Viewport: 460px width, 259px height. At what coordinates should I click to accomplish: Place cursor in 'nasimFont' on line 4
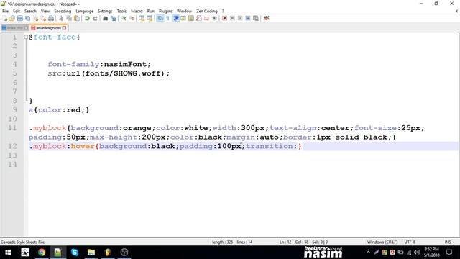coord(125,64)
